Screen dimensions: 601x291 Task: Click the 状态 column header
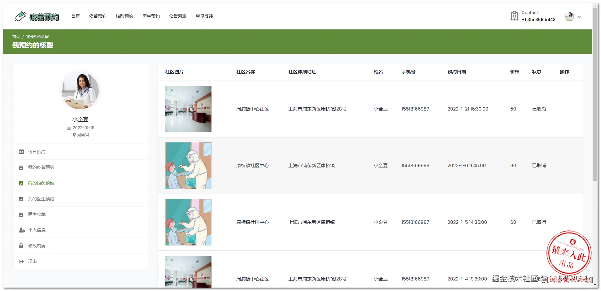click(x=537, y=72)
